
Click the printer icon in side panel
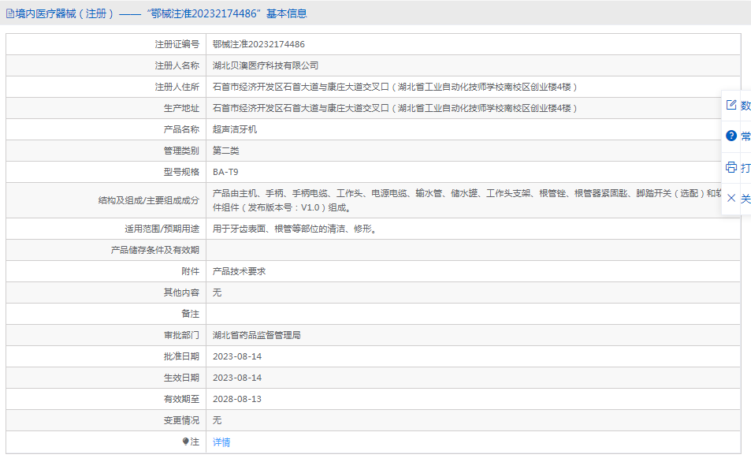pyautogui.click(x=731, y=167)
